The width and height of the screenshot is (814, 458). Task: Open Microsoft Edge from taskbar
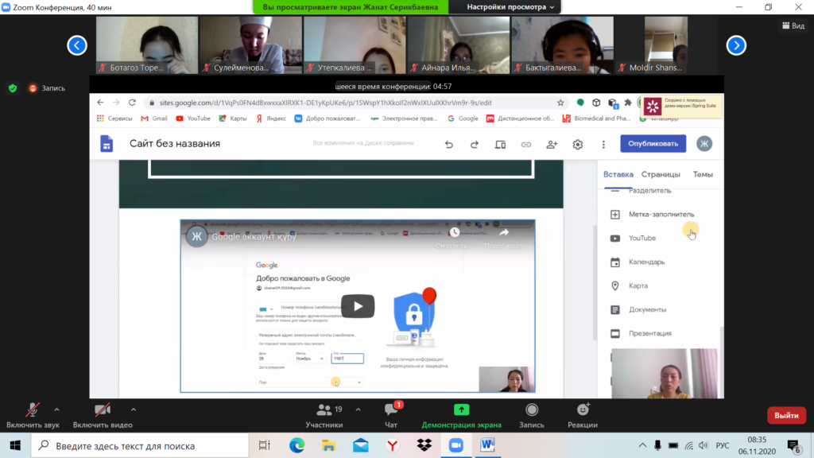[297, 445]
